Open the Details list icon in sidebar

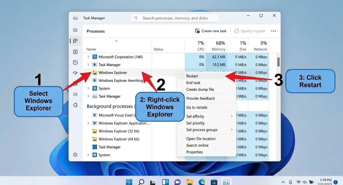tap(75, 94)
